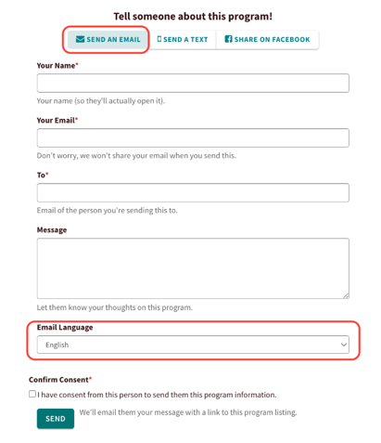The width and height of the screenshot is (381, 443).
Task: Click the chevron arrow of the language selector
Action: [x=343, y=345]
